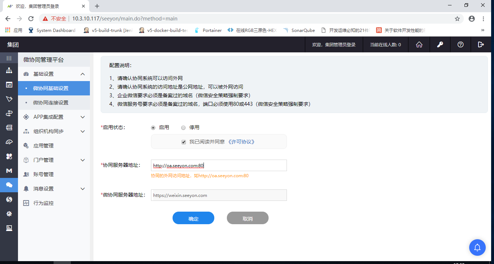Click the browser address bar URL
The image size is (494, 264).
coord(125,19)
